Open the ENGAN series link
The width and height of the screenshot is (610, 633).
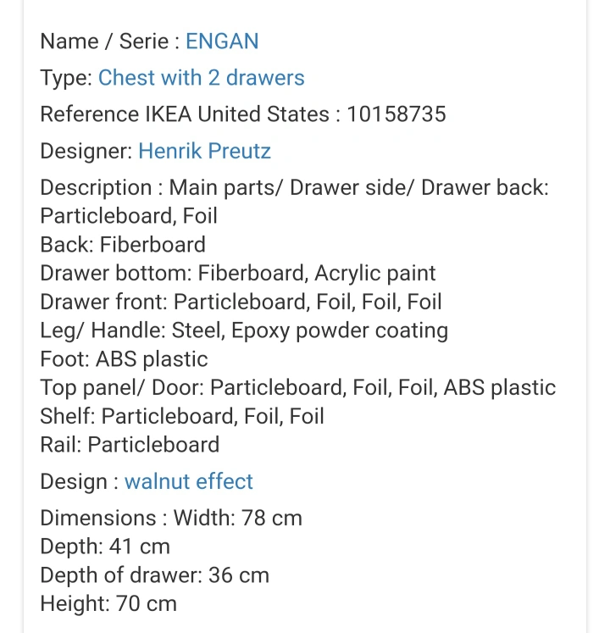222,41
